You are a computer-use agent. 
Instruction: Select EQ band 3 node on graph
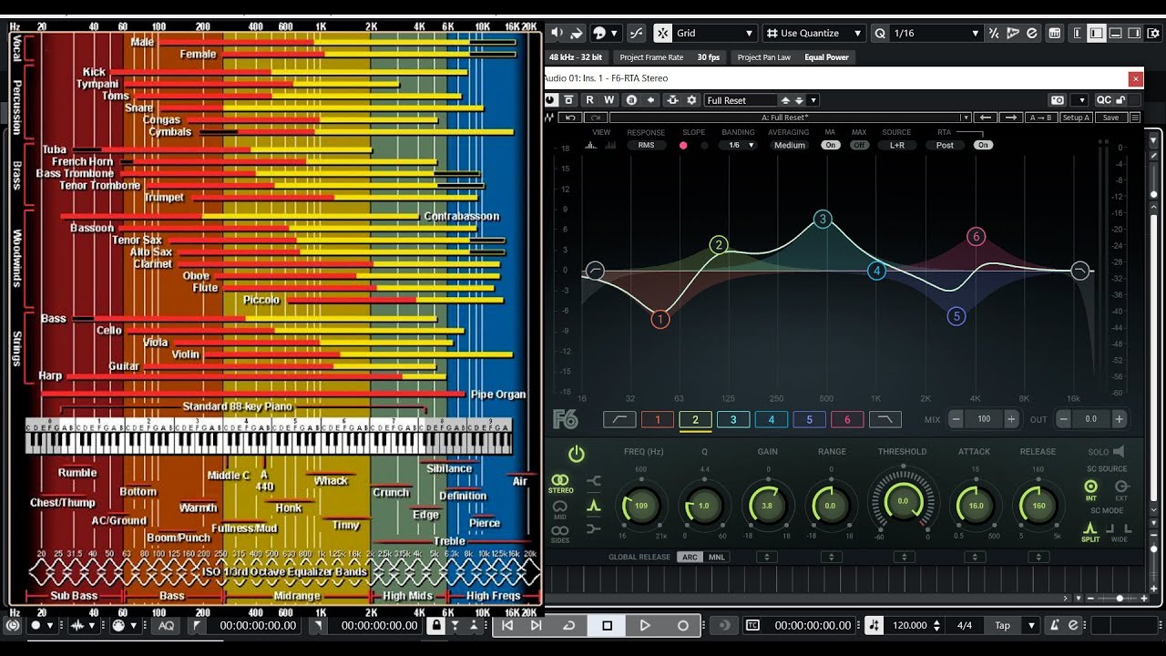823,219
